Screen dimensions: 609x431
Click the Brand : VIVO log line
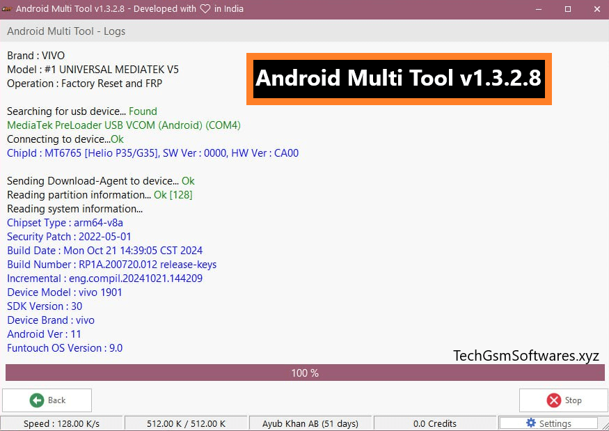point(35,56)
